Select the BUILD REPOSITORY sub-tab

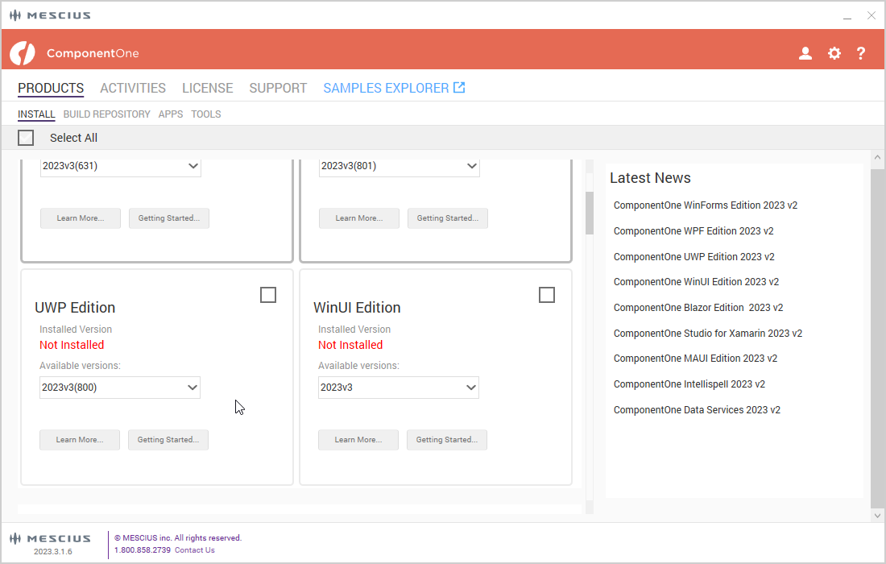[x=107, y=114]
